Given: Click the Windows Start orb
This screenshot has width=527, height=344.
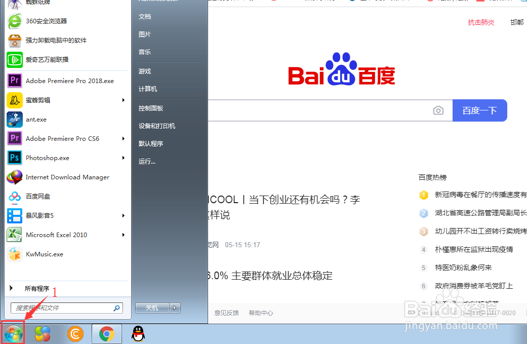Looking at the screenshot, I should 14,334.
